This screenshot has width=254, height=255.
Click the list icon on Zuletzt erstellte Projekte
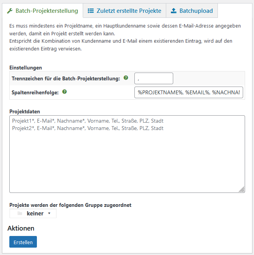tap(91, 11)
